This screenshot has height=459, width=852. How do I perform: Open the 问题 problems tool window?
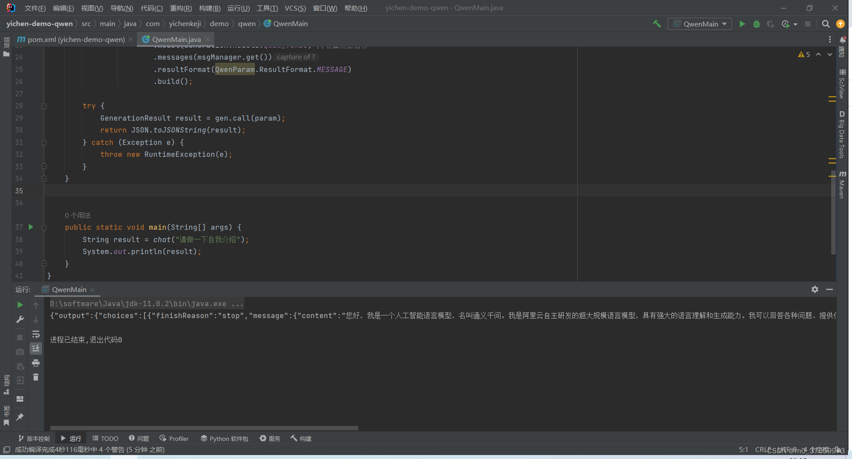[x=139, y=439]
